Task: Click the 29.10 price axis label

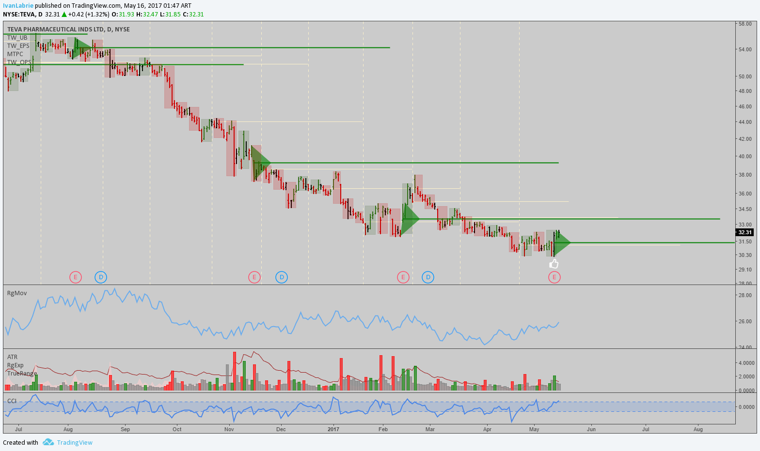Action: tap(745, 270)
